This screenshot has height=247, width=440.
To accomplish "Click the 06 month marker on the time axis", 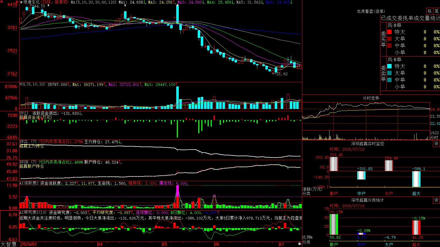I will pos(217,244).
